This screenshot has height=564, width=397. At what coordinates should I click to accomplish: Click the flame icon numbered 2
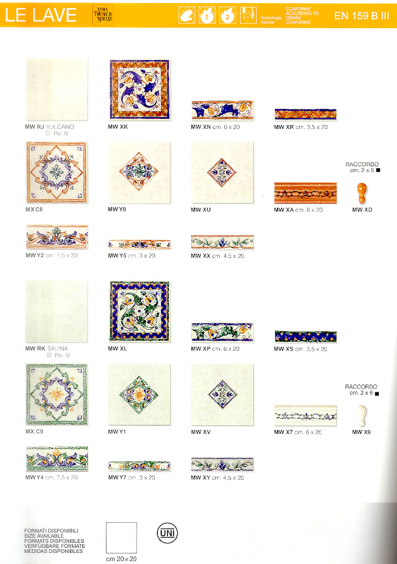click(228, 16)
